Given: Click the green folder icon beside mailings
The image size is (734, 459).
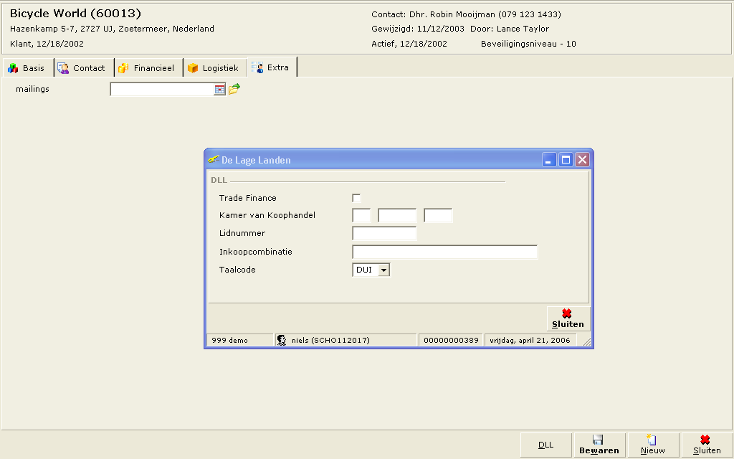Looking at the screenshot, I should coord(234,88).
